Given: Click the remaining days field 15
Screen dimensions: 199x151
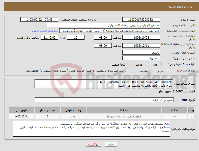Looking at the screenshot, I should click(76, 37).
